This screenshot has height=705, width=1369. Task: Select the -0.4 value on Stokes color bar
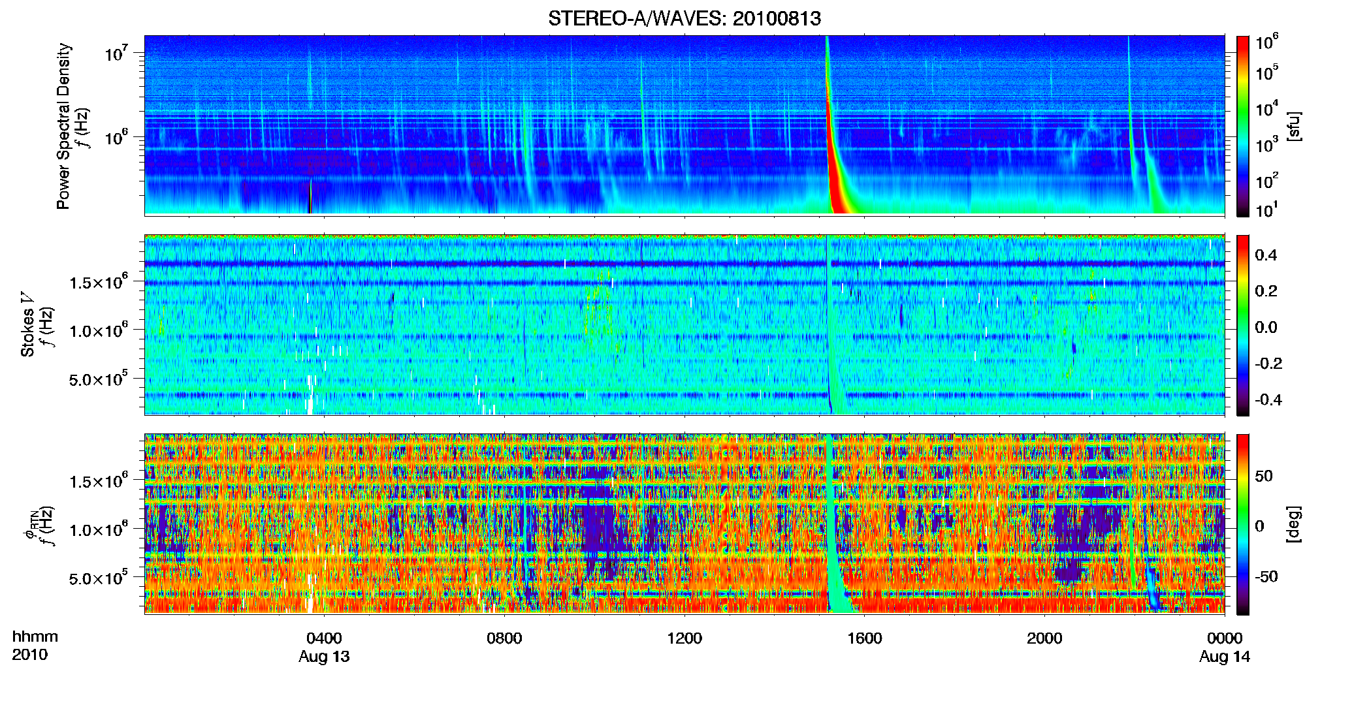[1268, 399]
